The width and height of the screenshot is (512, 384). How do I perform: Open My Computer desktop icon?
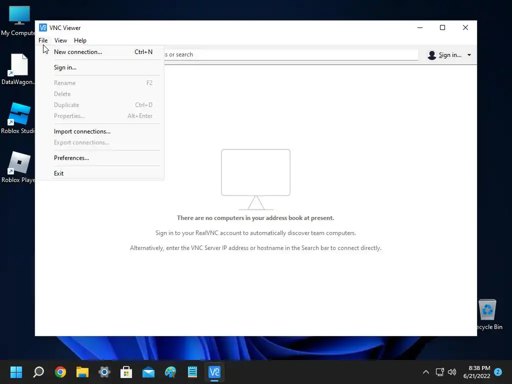[x=18, y=20]
